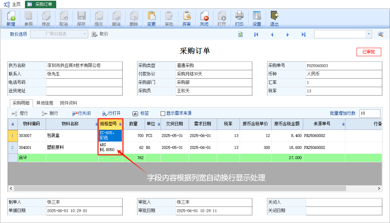Click the 弃审 toolbar icon

[x=187, y=19]
